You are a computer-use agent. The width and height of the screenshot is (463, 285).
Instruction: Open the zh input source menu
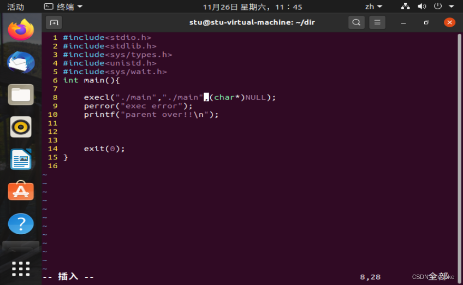click(x=373, y=7)
